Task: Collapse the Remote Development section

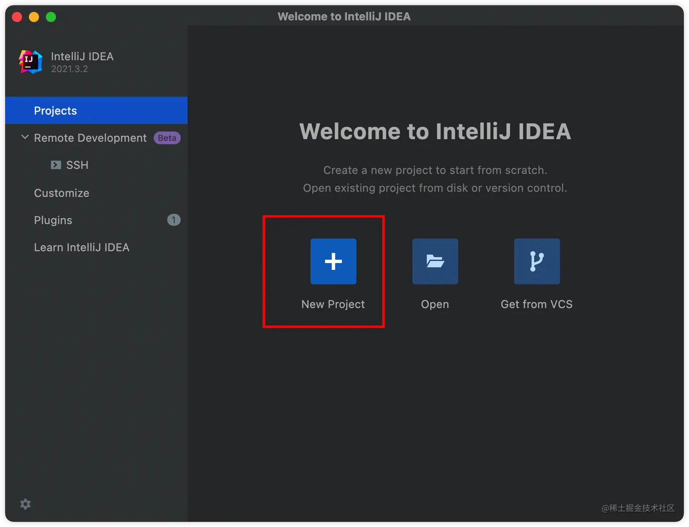Action: click(25, 137)
